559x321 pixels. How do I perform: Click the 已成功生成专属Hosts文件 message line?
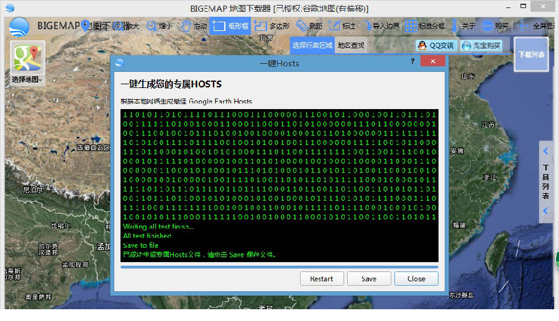pyautogui.click(x=199, y=255)
